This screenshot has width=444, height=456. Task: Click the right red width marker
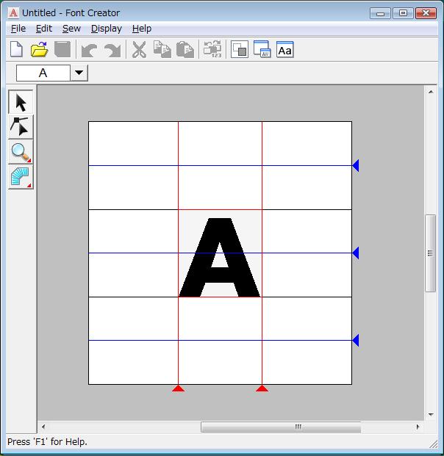pos(262,388)
